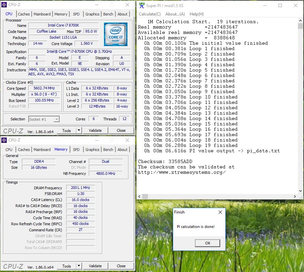Image resolution: width=304 pixels, height=272 pixels.
Task: Open the Tools dropdown arrow in top CPU-Z window
Action: click(79, 130)
